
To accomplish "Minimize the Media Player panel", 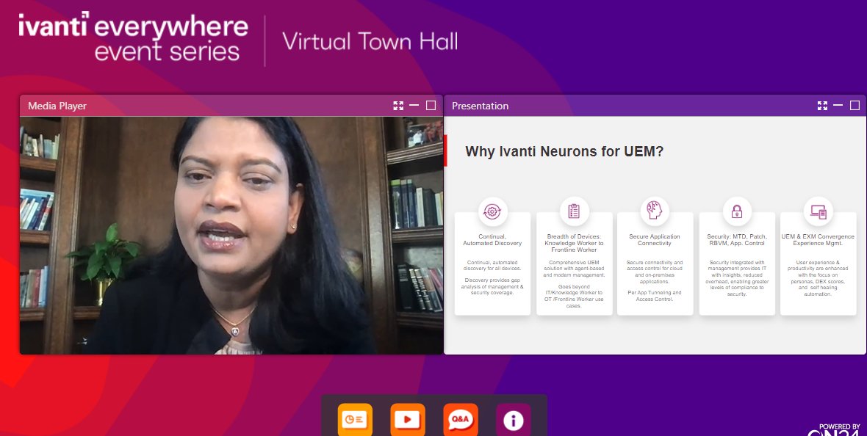I will coord(414,105).
